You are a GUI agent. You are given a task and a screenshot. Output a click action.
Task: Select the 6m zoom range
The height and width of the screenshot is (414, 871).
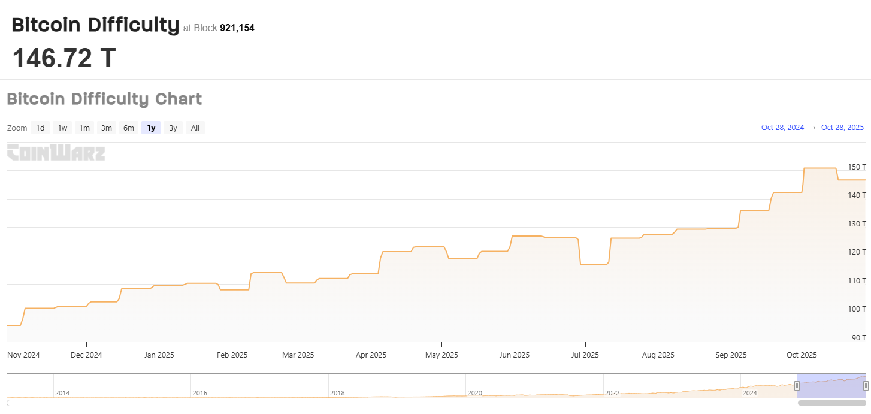[128, 128]
